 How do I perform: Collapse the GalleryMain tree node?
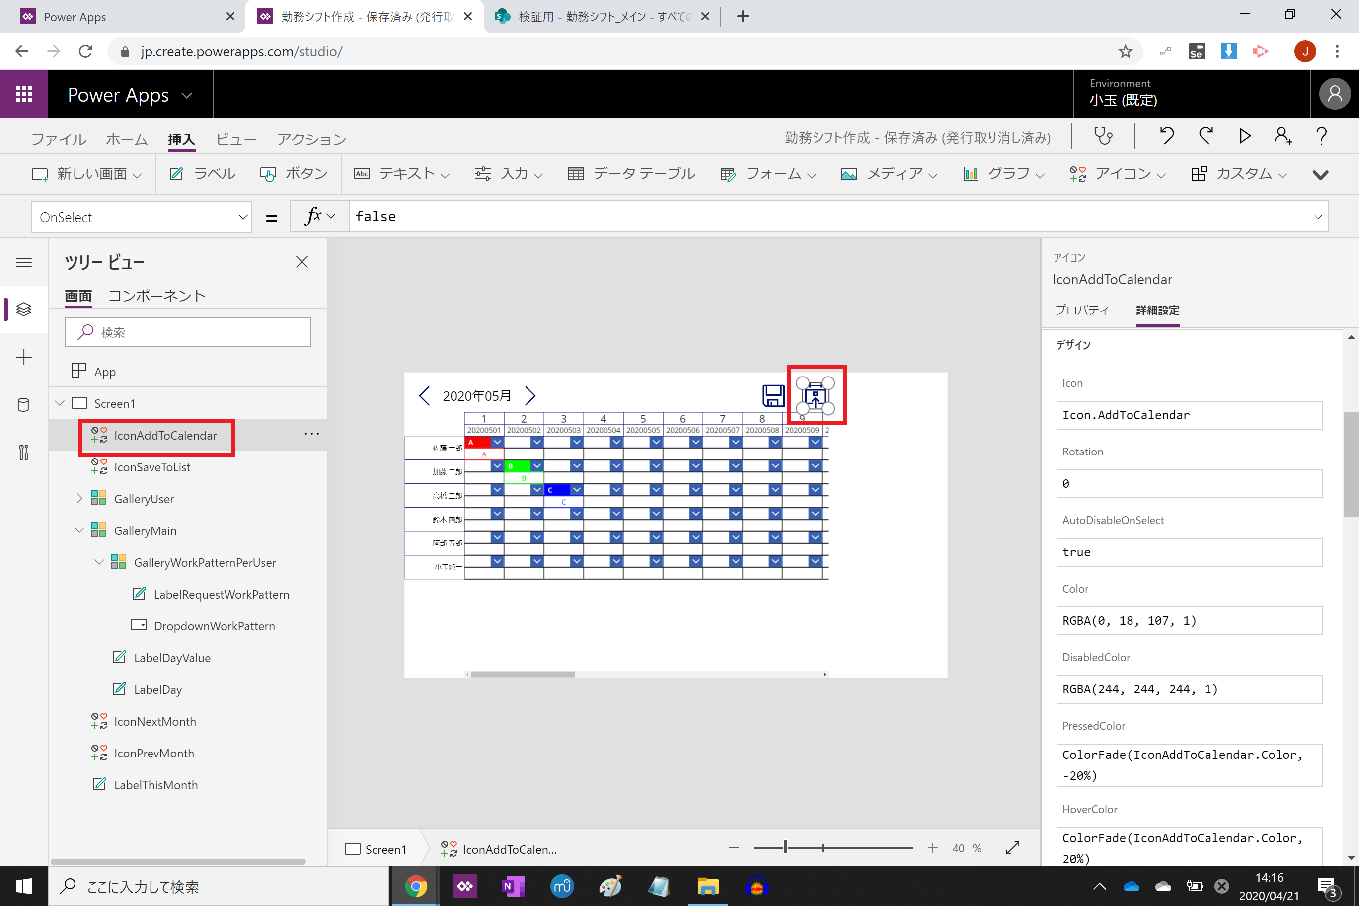[x=80, y=530]
